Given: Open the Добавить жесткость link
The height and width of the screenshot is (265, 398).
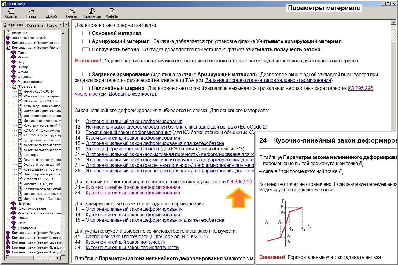Looking at the screenshot, I should coord(132,94).
